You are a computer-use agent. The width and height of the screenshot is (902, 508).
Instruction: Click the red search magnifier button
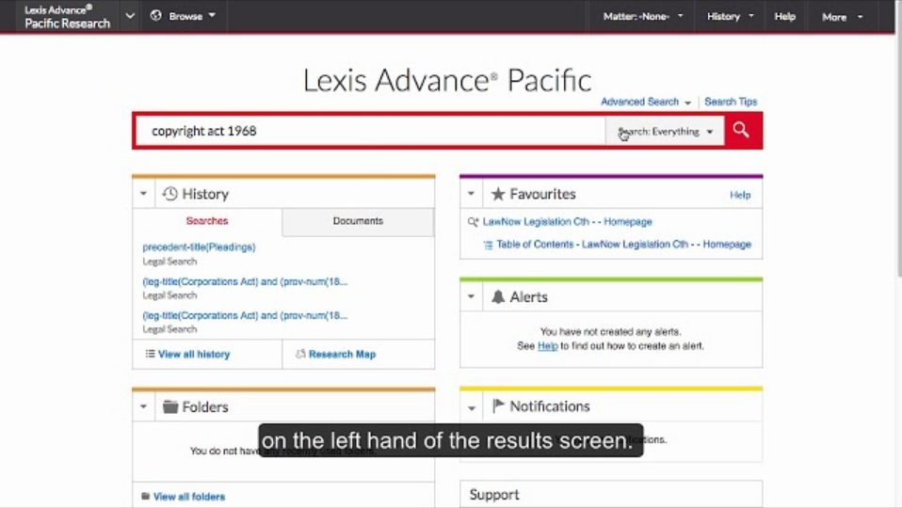pos(742,131)
